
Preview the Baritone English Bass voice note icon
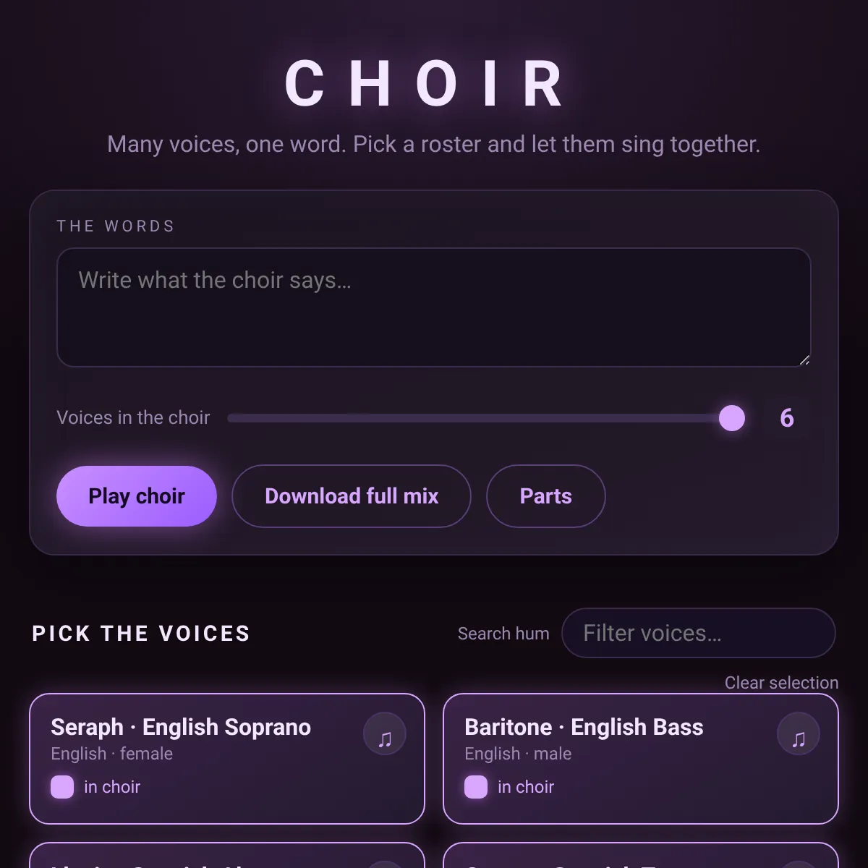click(x=799, y=734)
